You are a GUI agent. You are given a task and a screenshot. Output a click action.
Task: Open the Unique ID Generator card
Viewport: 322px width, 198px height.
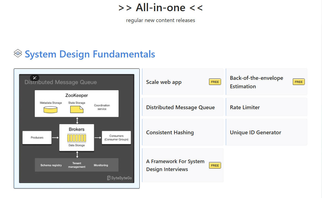tap(255, 132)
